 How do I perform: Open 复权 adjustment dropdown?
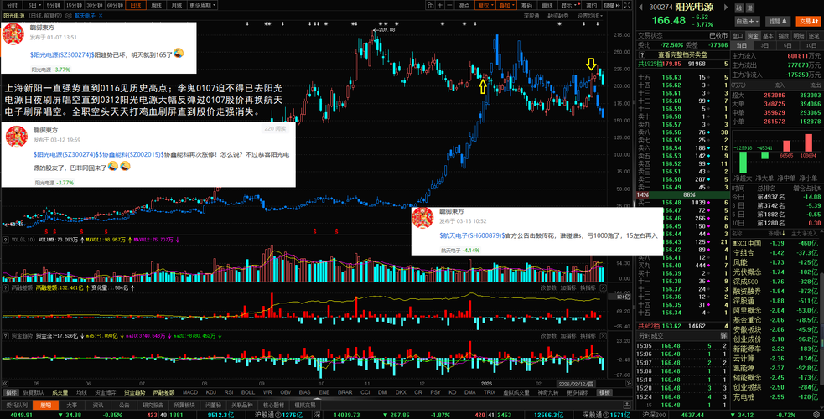(x=485, y=5)
